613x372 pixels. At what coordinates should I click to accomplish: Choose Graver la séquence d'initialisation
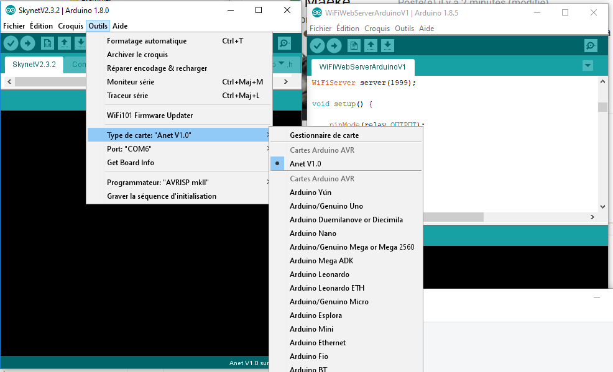(x=179, y=196)
